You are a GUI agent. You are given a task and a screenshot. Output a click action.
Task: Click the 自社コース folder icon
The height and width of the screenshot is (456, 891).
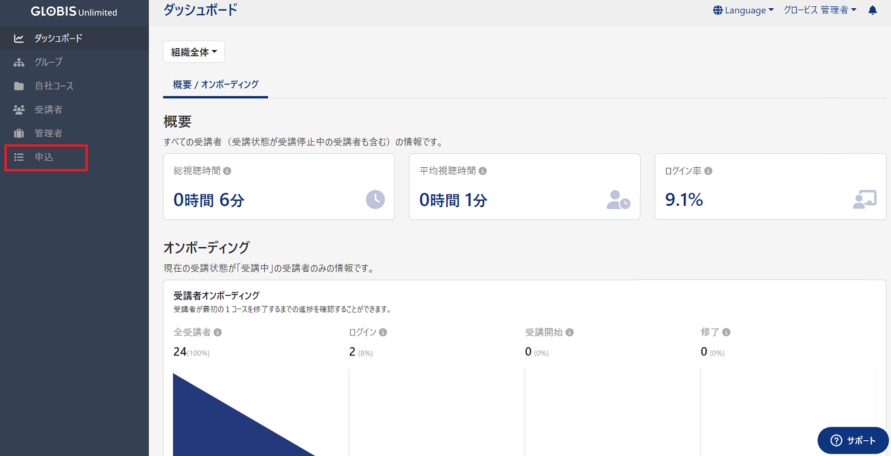pos(19,86)
